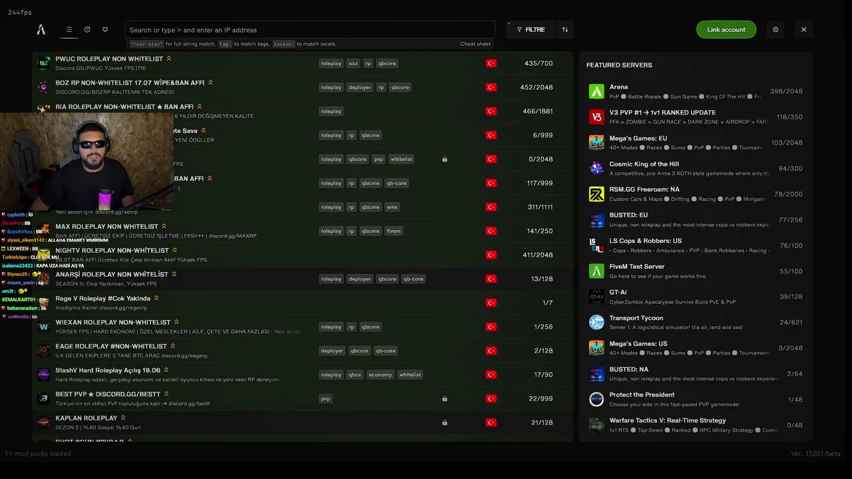Screen dimensions: 852x479
Task: Open the history tab icon
Action: click(87, 29)
